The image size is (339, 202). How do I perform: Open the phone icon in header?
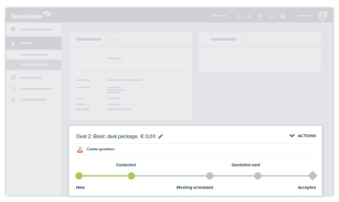[239, 16]
